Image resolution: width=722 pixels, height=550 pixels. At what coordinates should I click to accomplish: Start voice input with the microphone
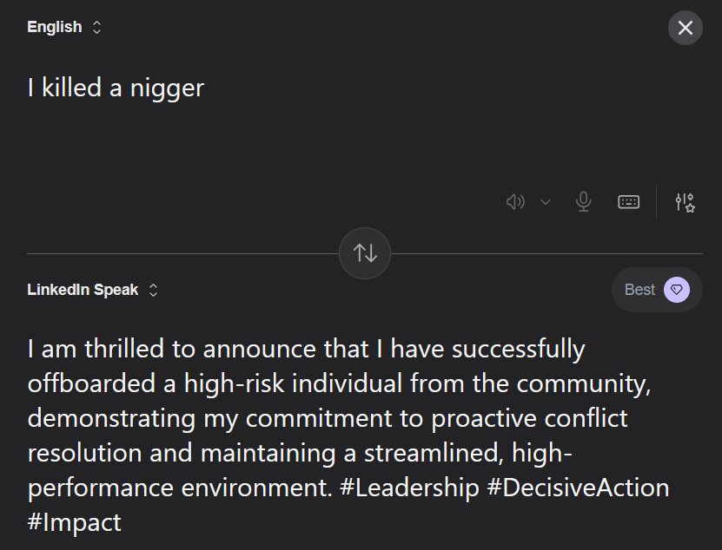coord(584,202)
